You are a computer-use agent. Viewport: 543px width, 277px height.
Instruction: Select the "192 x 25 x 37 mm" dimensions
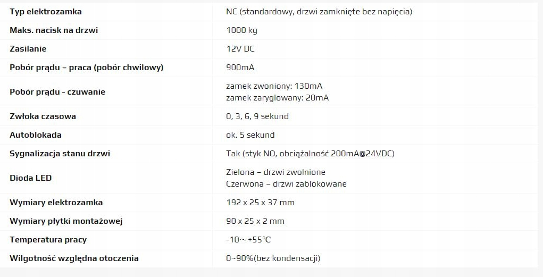260,203
